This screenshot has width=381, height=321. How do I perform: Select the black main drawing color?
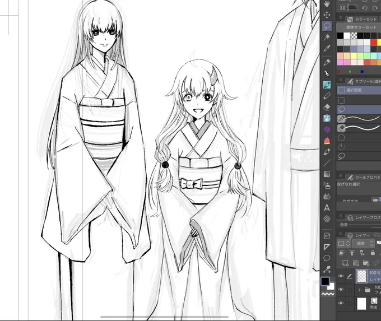(325, 281)
